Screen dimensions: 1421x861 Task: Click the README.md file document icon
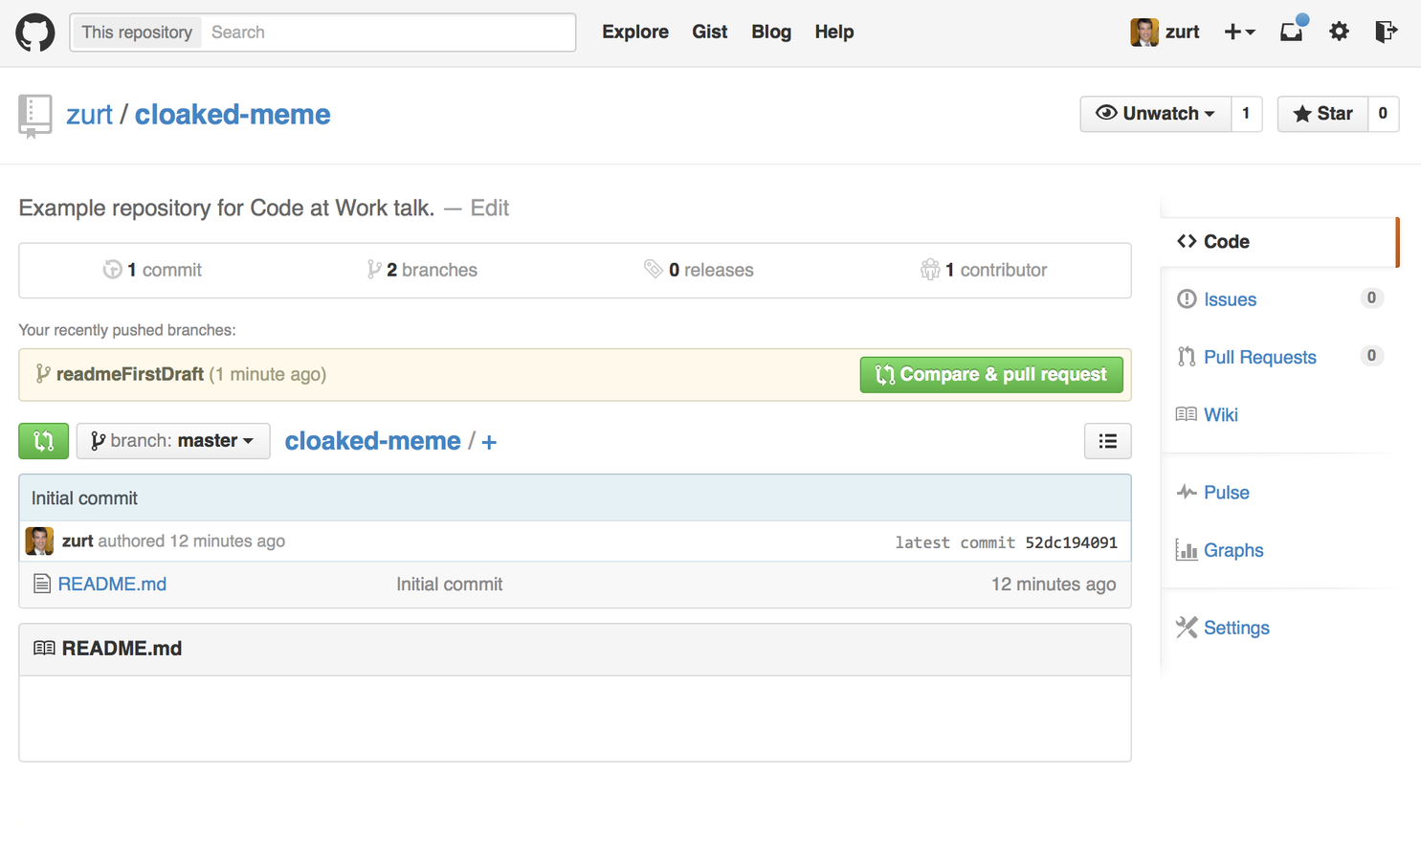[41, 584]
